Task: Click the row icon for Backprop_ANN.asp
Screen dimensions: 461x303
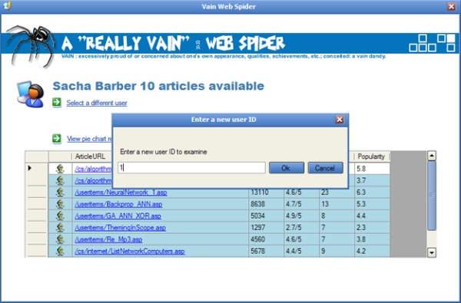Action: 60,204
